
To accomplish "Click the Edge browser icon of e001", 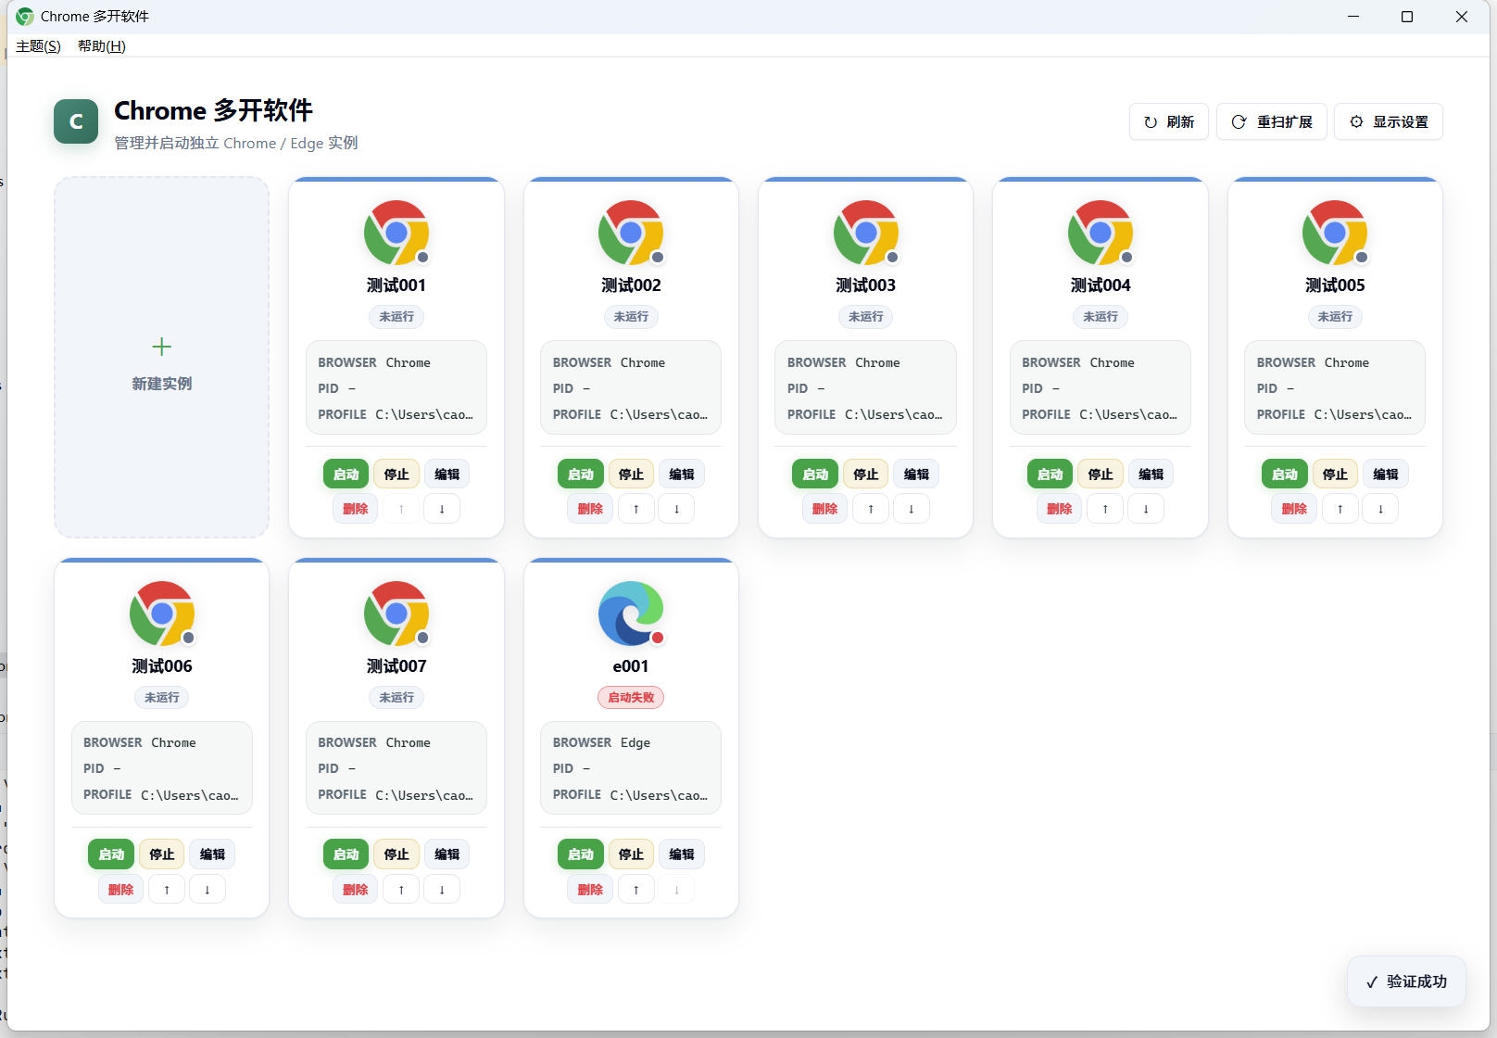I will coord(631,614).
